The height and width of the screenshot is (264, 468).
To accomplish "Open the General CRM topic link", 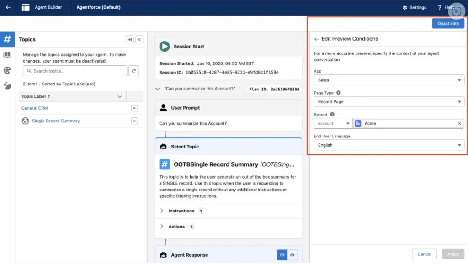I will (35, 108).
